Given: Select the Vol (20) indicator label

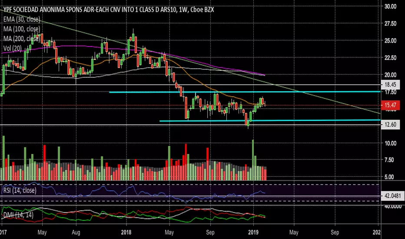Looking at the screenshot, I should pyautogui.click(x=13, y=48).
